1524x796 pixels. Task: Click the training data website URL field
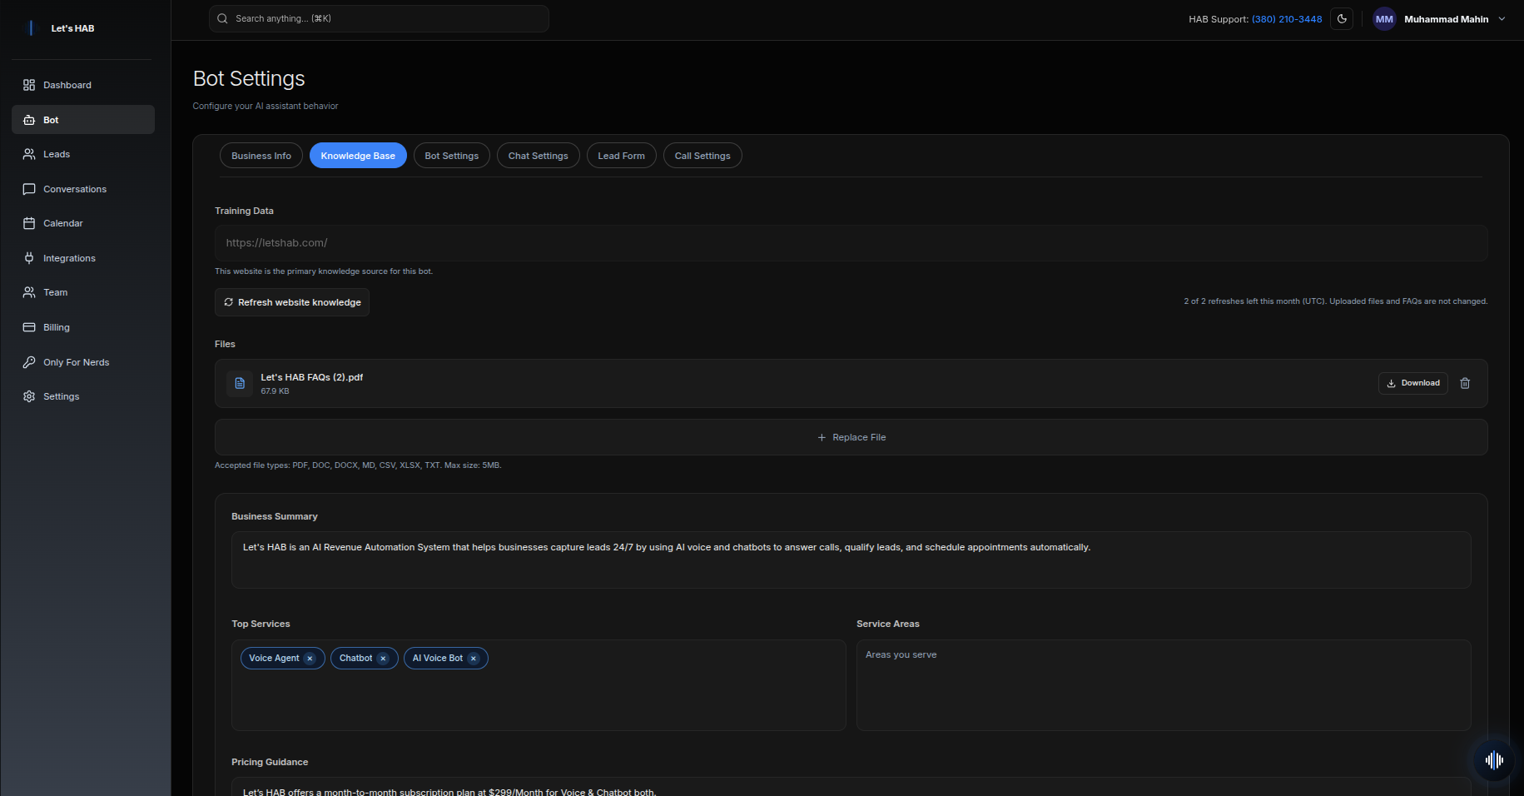(x=851, y=243)
